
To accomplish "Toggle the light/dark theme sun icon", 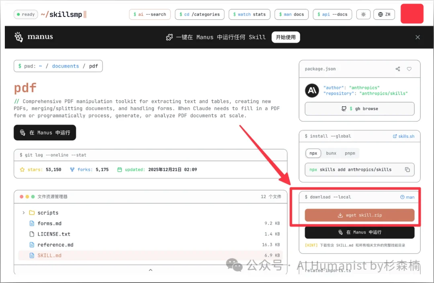I will tap(363, 14).
